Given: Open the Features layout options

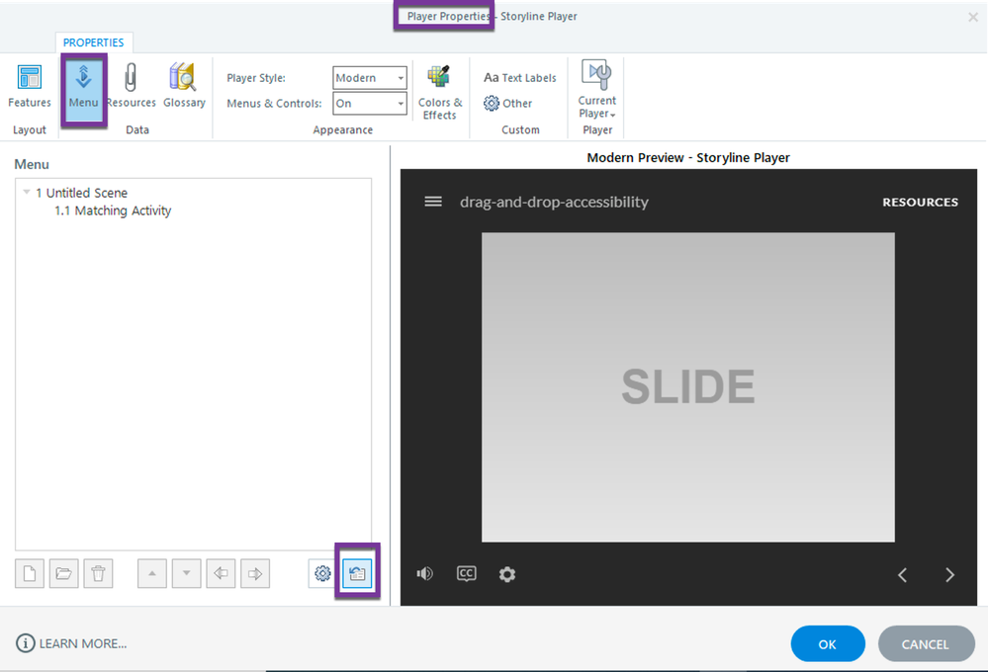Looking at the screenshot, I should coord(30,87).
